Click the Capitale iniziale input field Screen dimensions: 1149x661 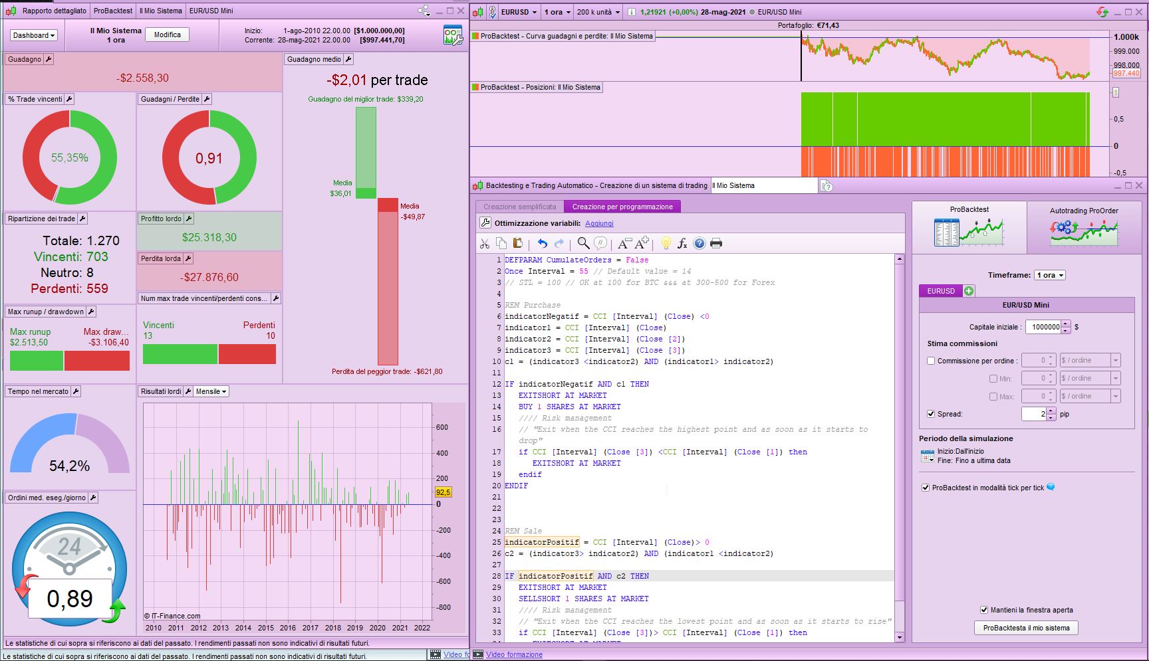1043,327
